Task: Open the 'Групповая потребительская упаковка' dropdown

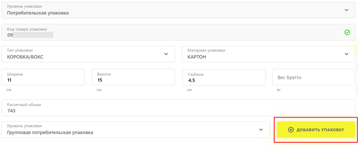Action: point(136,130)
